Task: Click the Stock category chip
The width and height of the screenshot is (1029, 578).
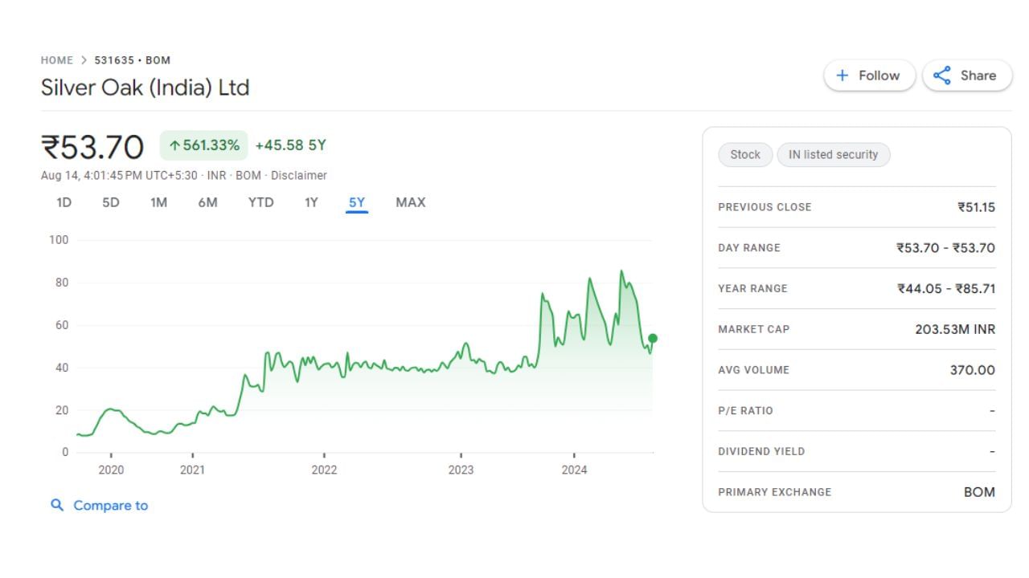Action: coord(745,155)
